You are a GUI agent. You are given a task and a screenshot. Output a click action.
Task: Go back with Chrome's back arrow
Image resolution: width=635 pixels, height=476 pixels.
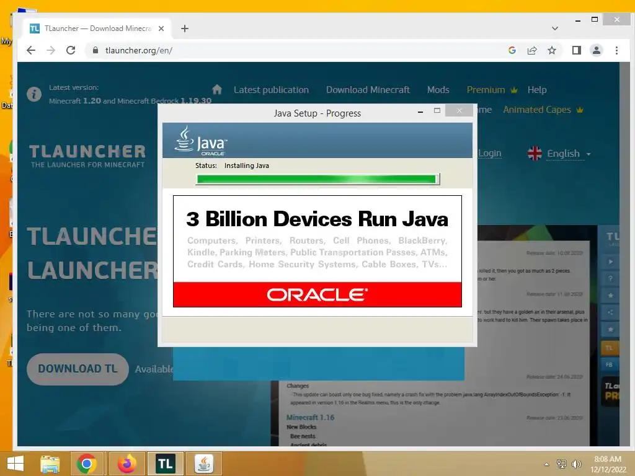(31, 50)
